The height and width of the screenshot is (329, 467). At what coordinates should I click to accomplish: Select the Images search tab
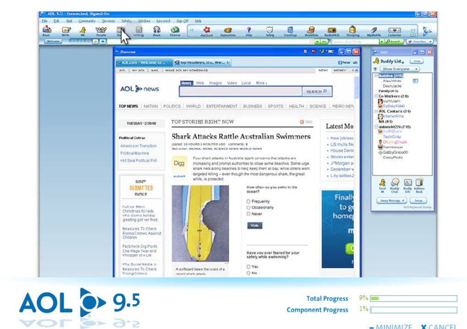pyautogui.click(x=215, y=83)
